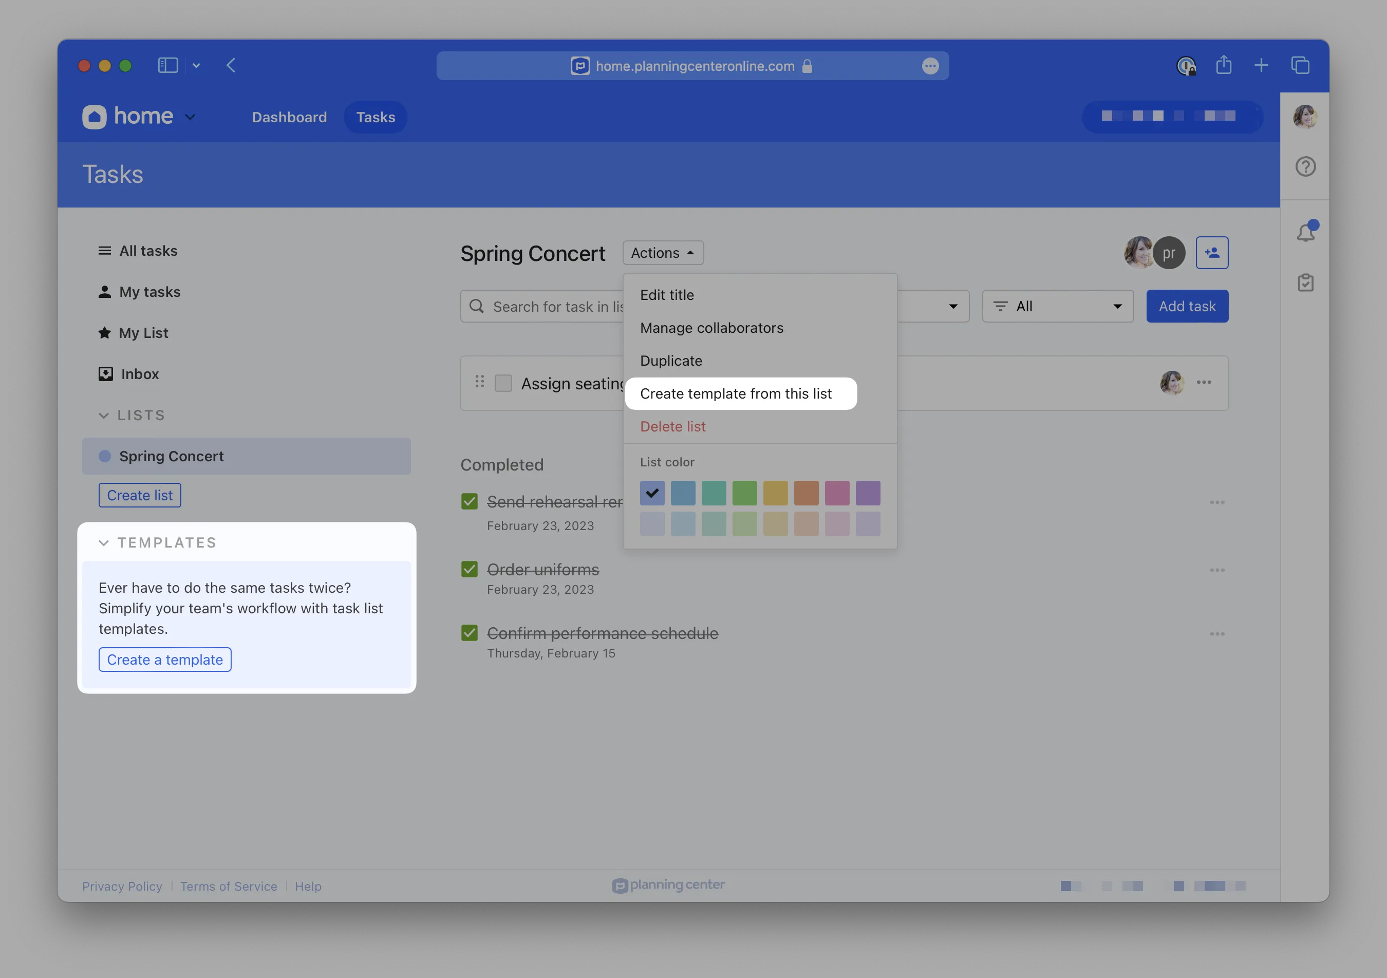This screenshot has height=978, width=1387.
Task: Choose Create template from this list
Action: (x=735, y=394)
